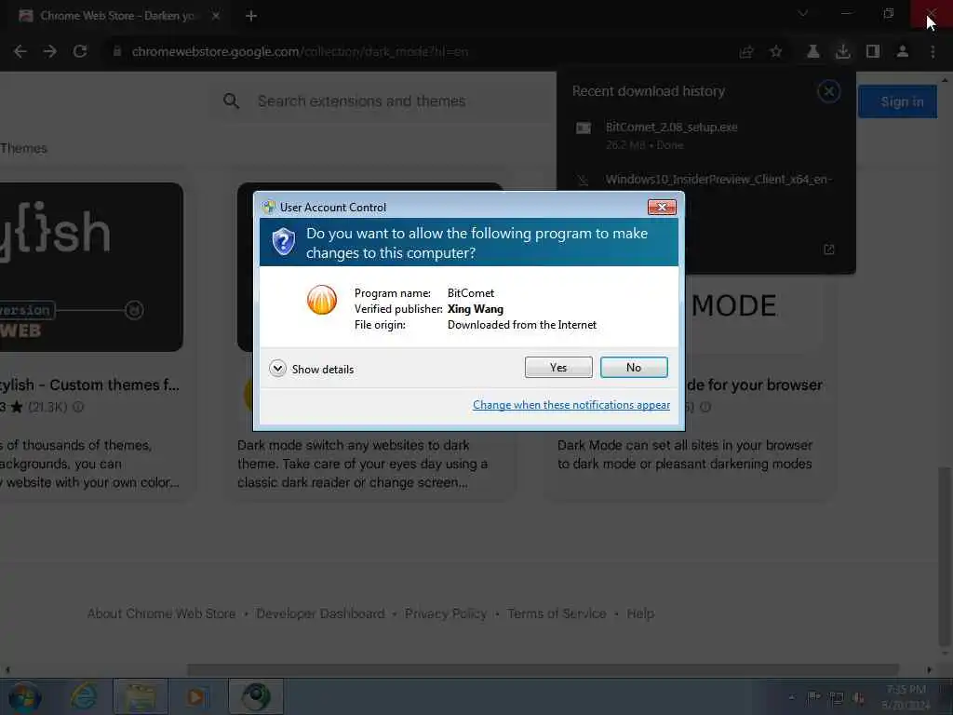Open Privacy Policy footer link
The width and height of the screenshot is (953, 715).
pos(446,614)
